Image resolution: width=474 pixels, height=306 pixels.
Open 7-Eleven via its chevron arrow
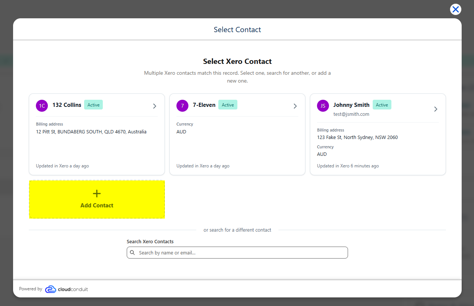click(x=295, y=106)
